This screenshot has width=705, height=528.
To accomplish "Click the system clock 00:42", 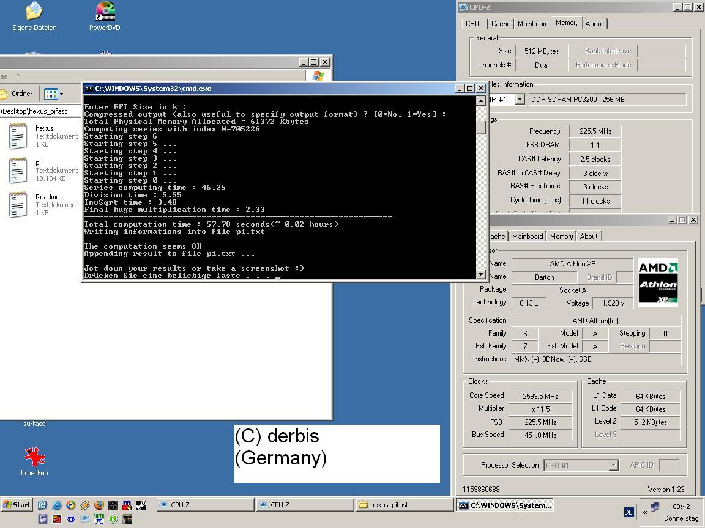I will 681,507.
